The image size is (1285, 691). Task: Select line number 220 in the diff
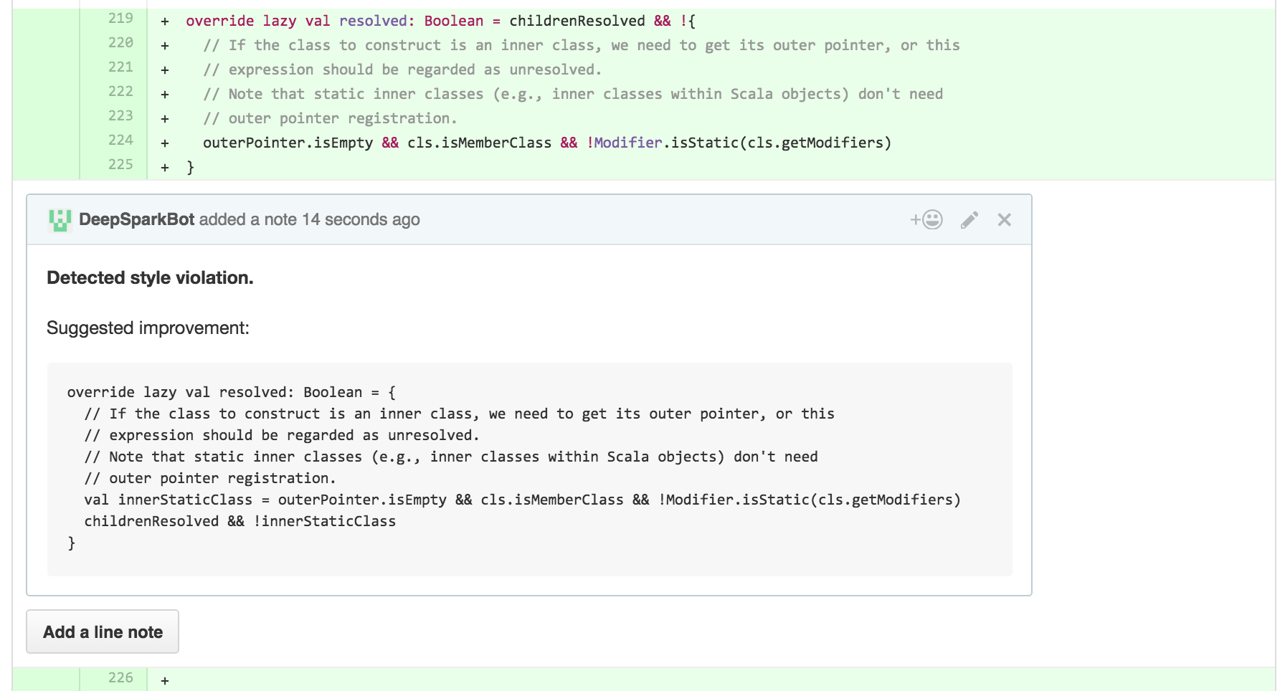click(x=120, y=43)
